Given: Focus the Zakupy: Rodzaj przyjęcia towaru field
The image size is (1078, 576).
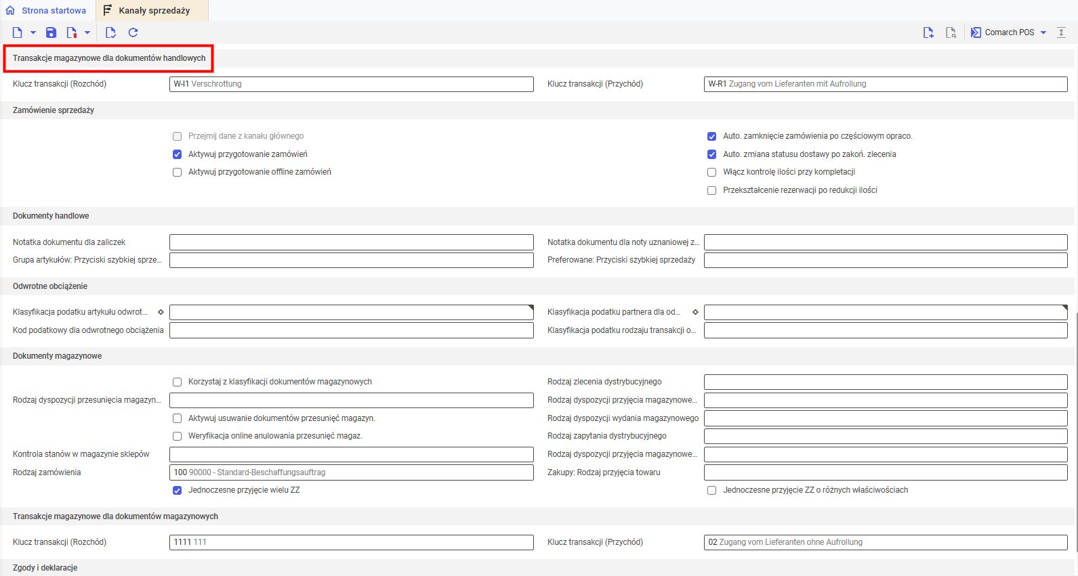Looking at the screenshot, I should coord(886,472).
